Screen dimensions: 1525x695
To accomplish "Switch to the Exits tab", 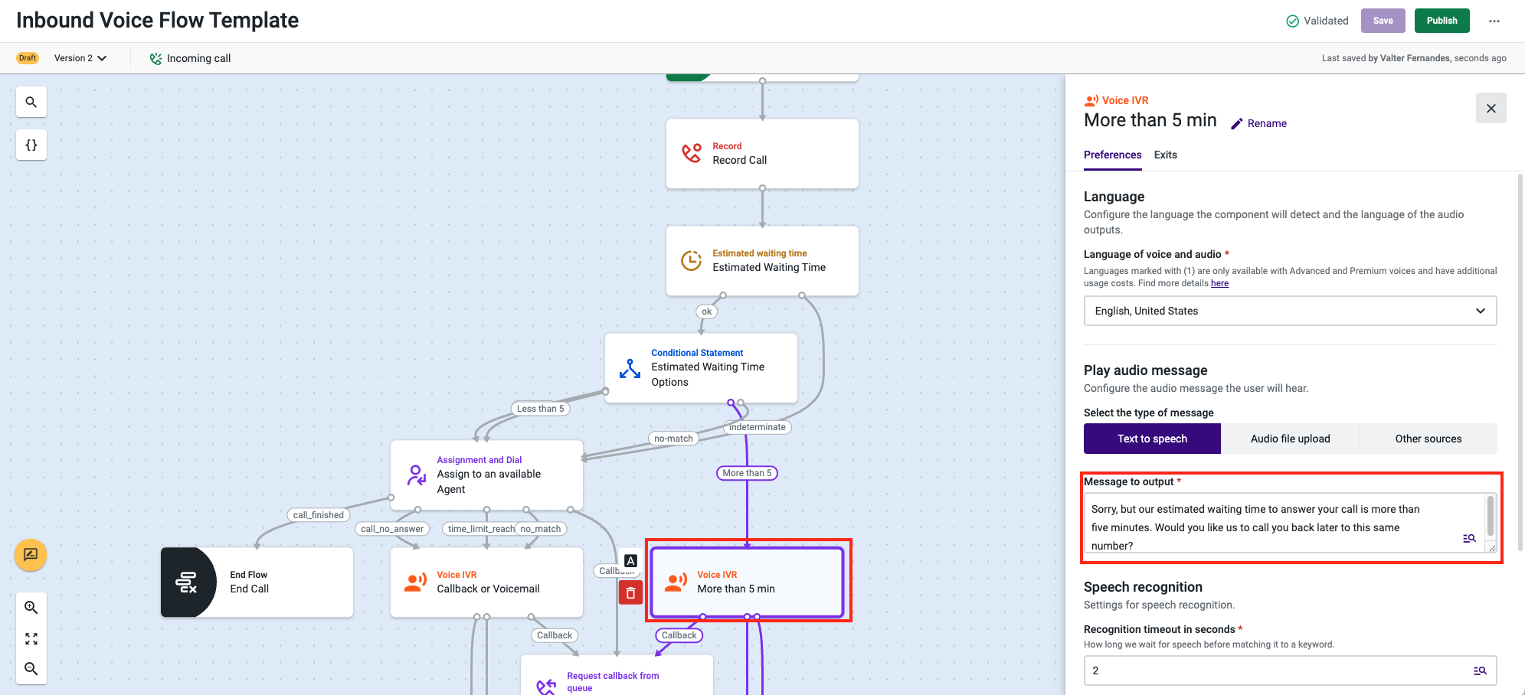I will [1165, 155].
